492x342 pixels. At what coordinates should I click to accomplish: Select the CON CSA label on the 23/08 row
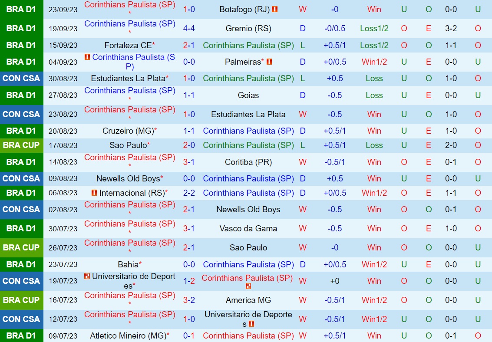click(x=22, y=114)
